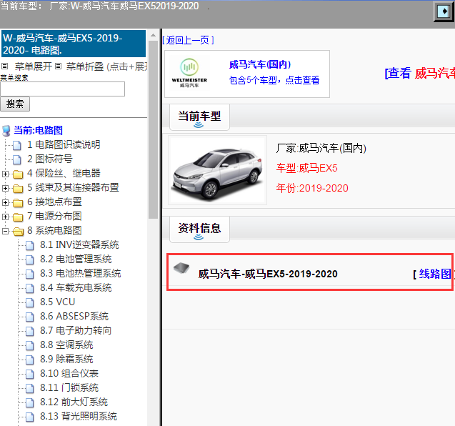
Task: Collapse the 8 系统电路图 tree node
Action: pyautogui.click(x=5, y=231)
